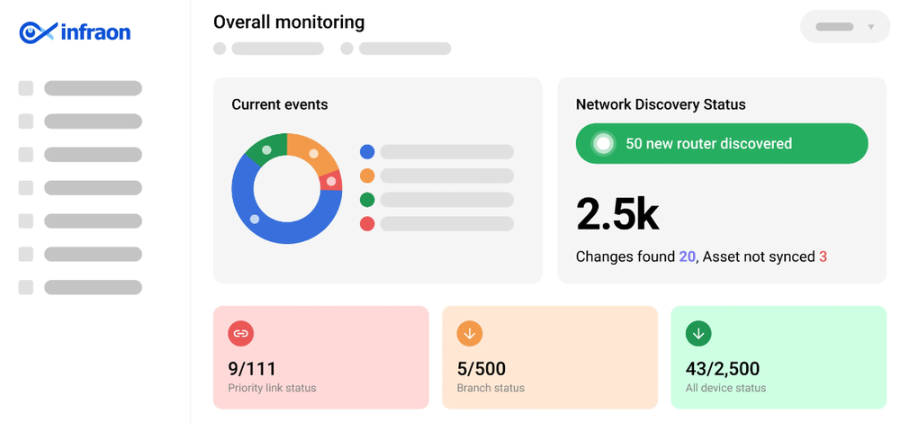Click the 2.5k discovery total
This screenshot has height=423, width=900.
pos(617,214)
